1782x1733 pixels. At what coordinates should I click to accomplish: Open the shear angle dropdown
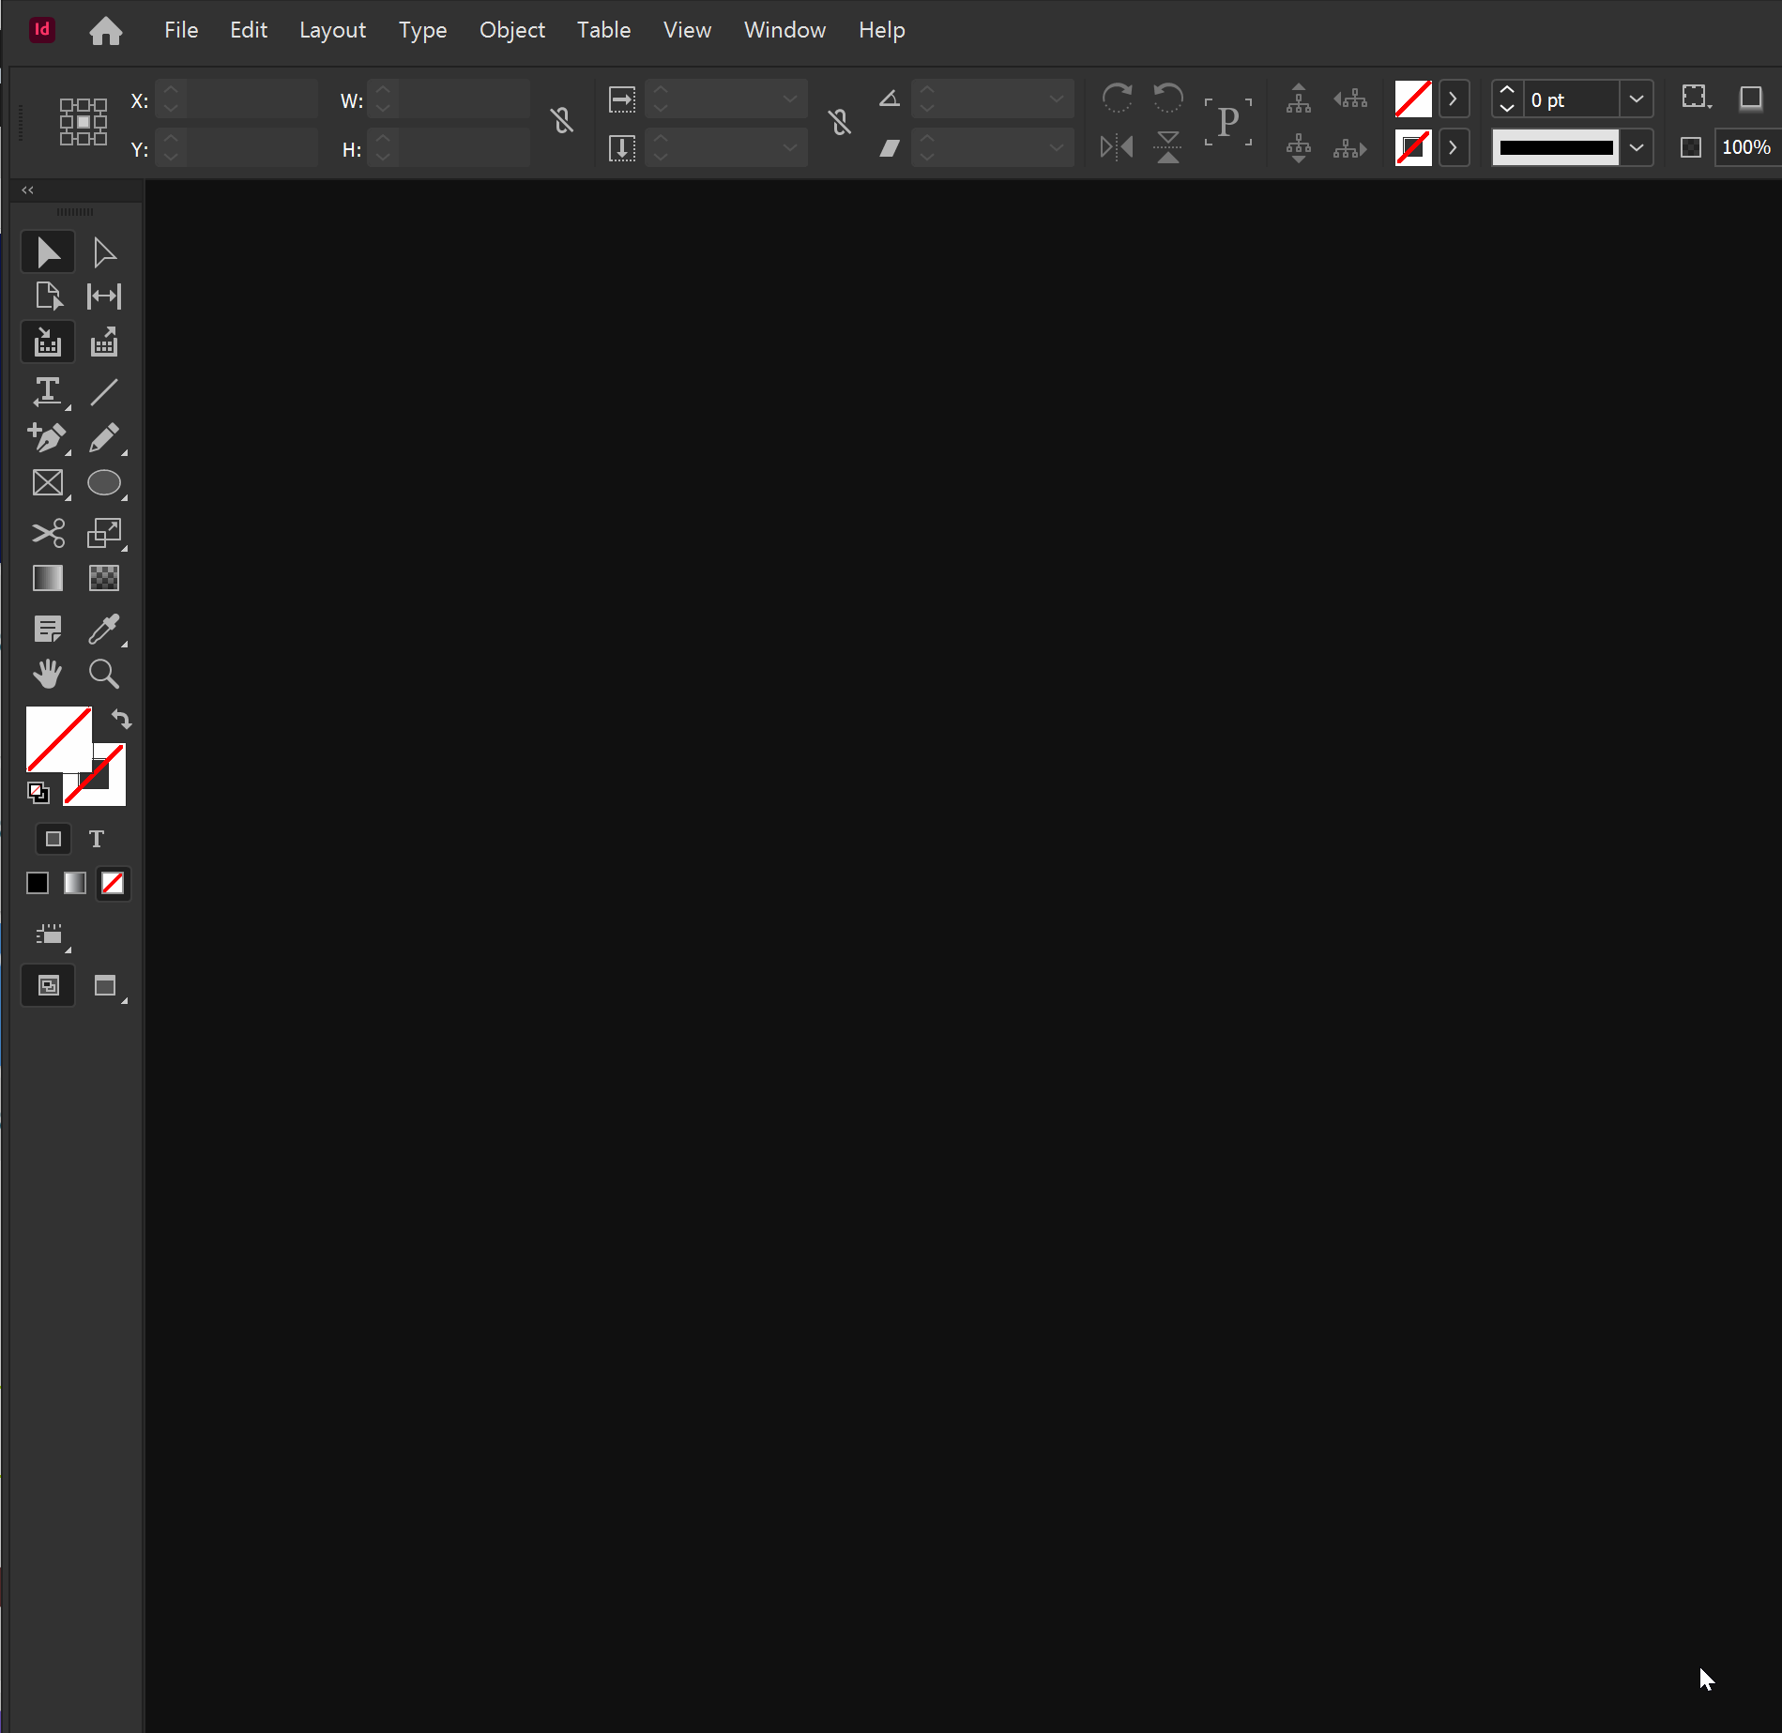pos(1057,147)
